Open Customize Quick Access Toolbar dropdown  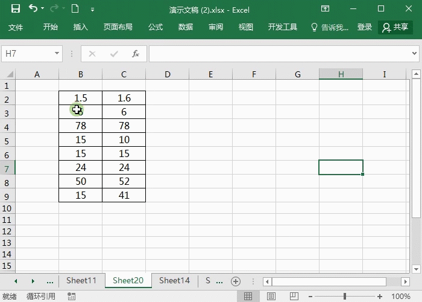pyautogui.click(x=92, y=10)
